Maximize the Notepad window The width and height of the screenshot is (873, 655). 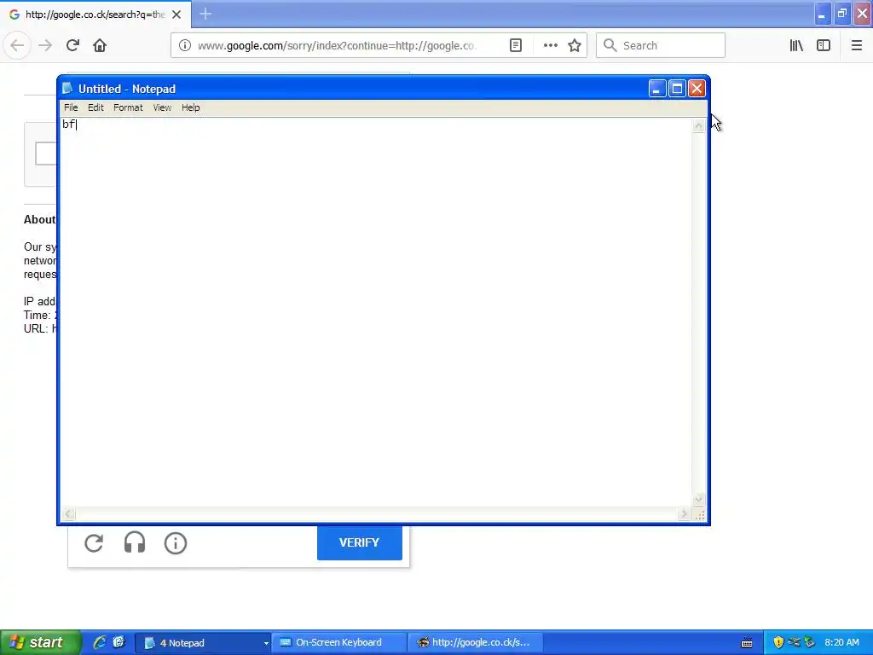[677, 89]
